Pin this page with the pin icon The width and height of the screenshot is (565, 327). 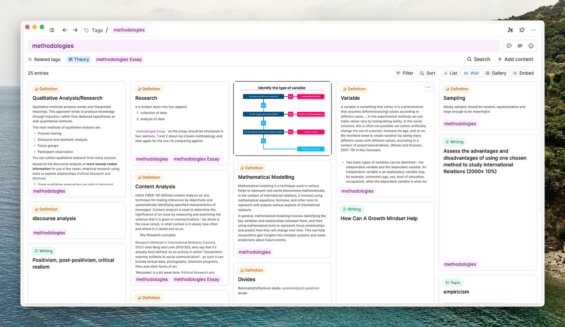coord(522,30)
